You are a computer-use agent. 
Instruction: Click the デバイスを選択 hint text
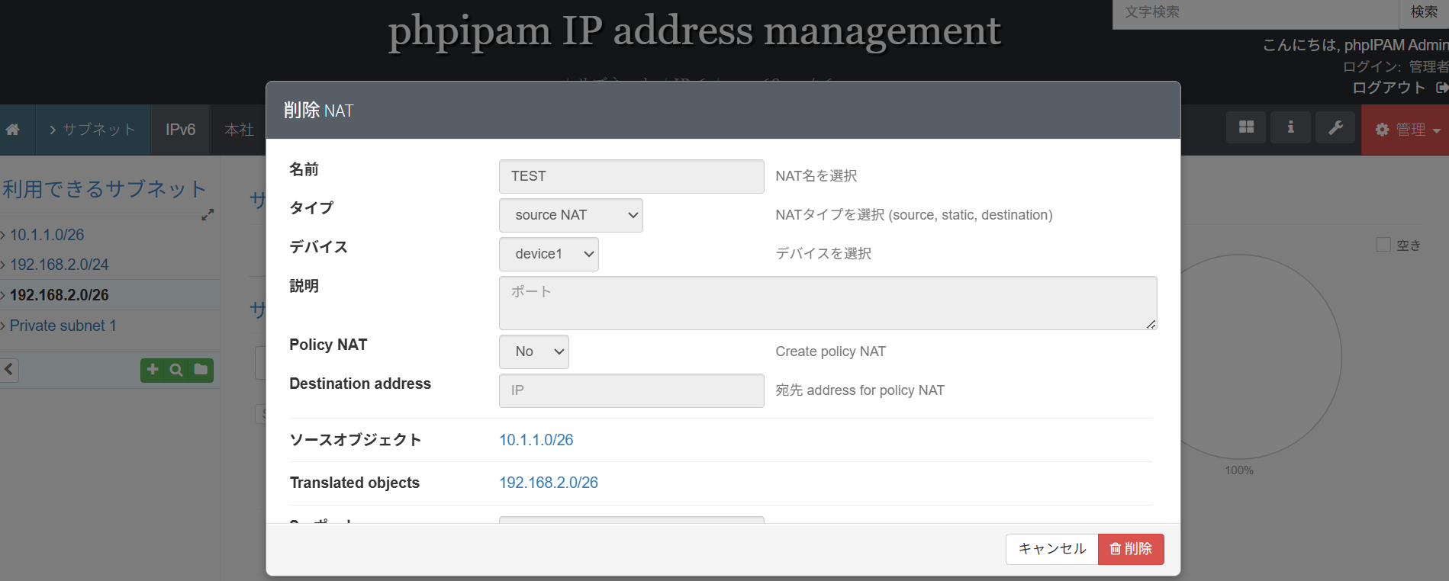(x=823, y=254)
